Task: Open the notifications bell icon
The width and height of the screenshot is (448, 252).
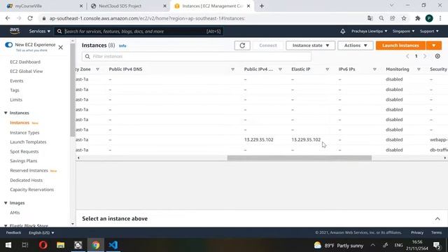Action: click(342, 31)
